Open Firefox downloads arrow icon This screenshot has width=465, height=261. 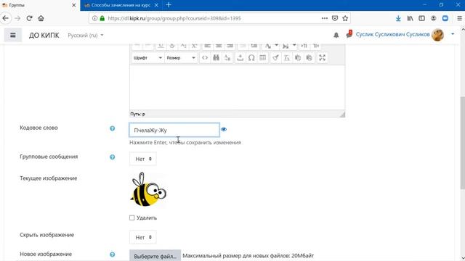point(398,18)
